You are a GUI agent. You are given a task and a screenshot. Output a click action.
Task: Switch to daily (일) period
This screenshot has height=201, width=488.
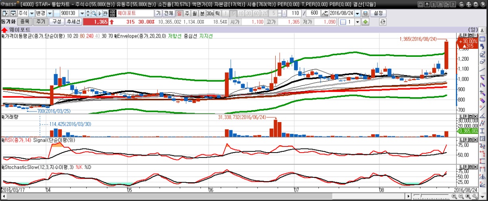click(180, 13)
